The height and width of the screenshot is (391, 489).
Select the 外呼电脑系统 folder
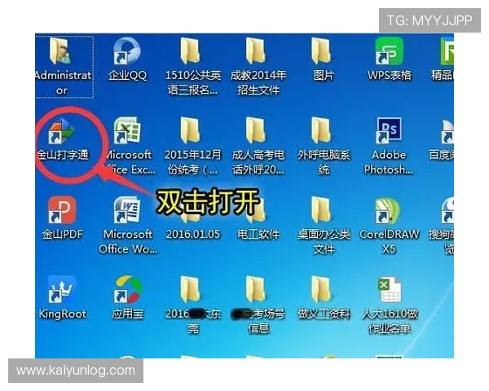point(321,130)
